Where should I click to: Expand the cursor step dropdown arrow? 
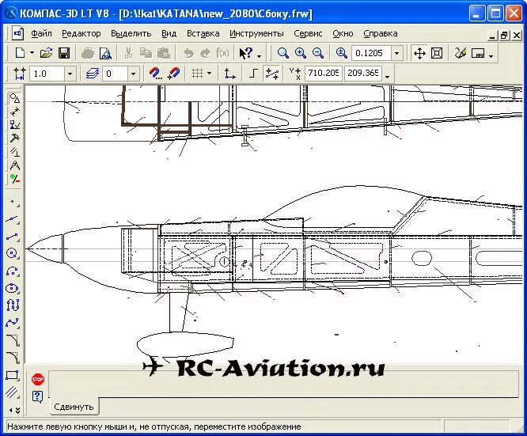70,74
